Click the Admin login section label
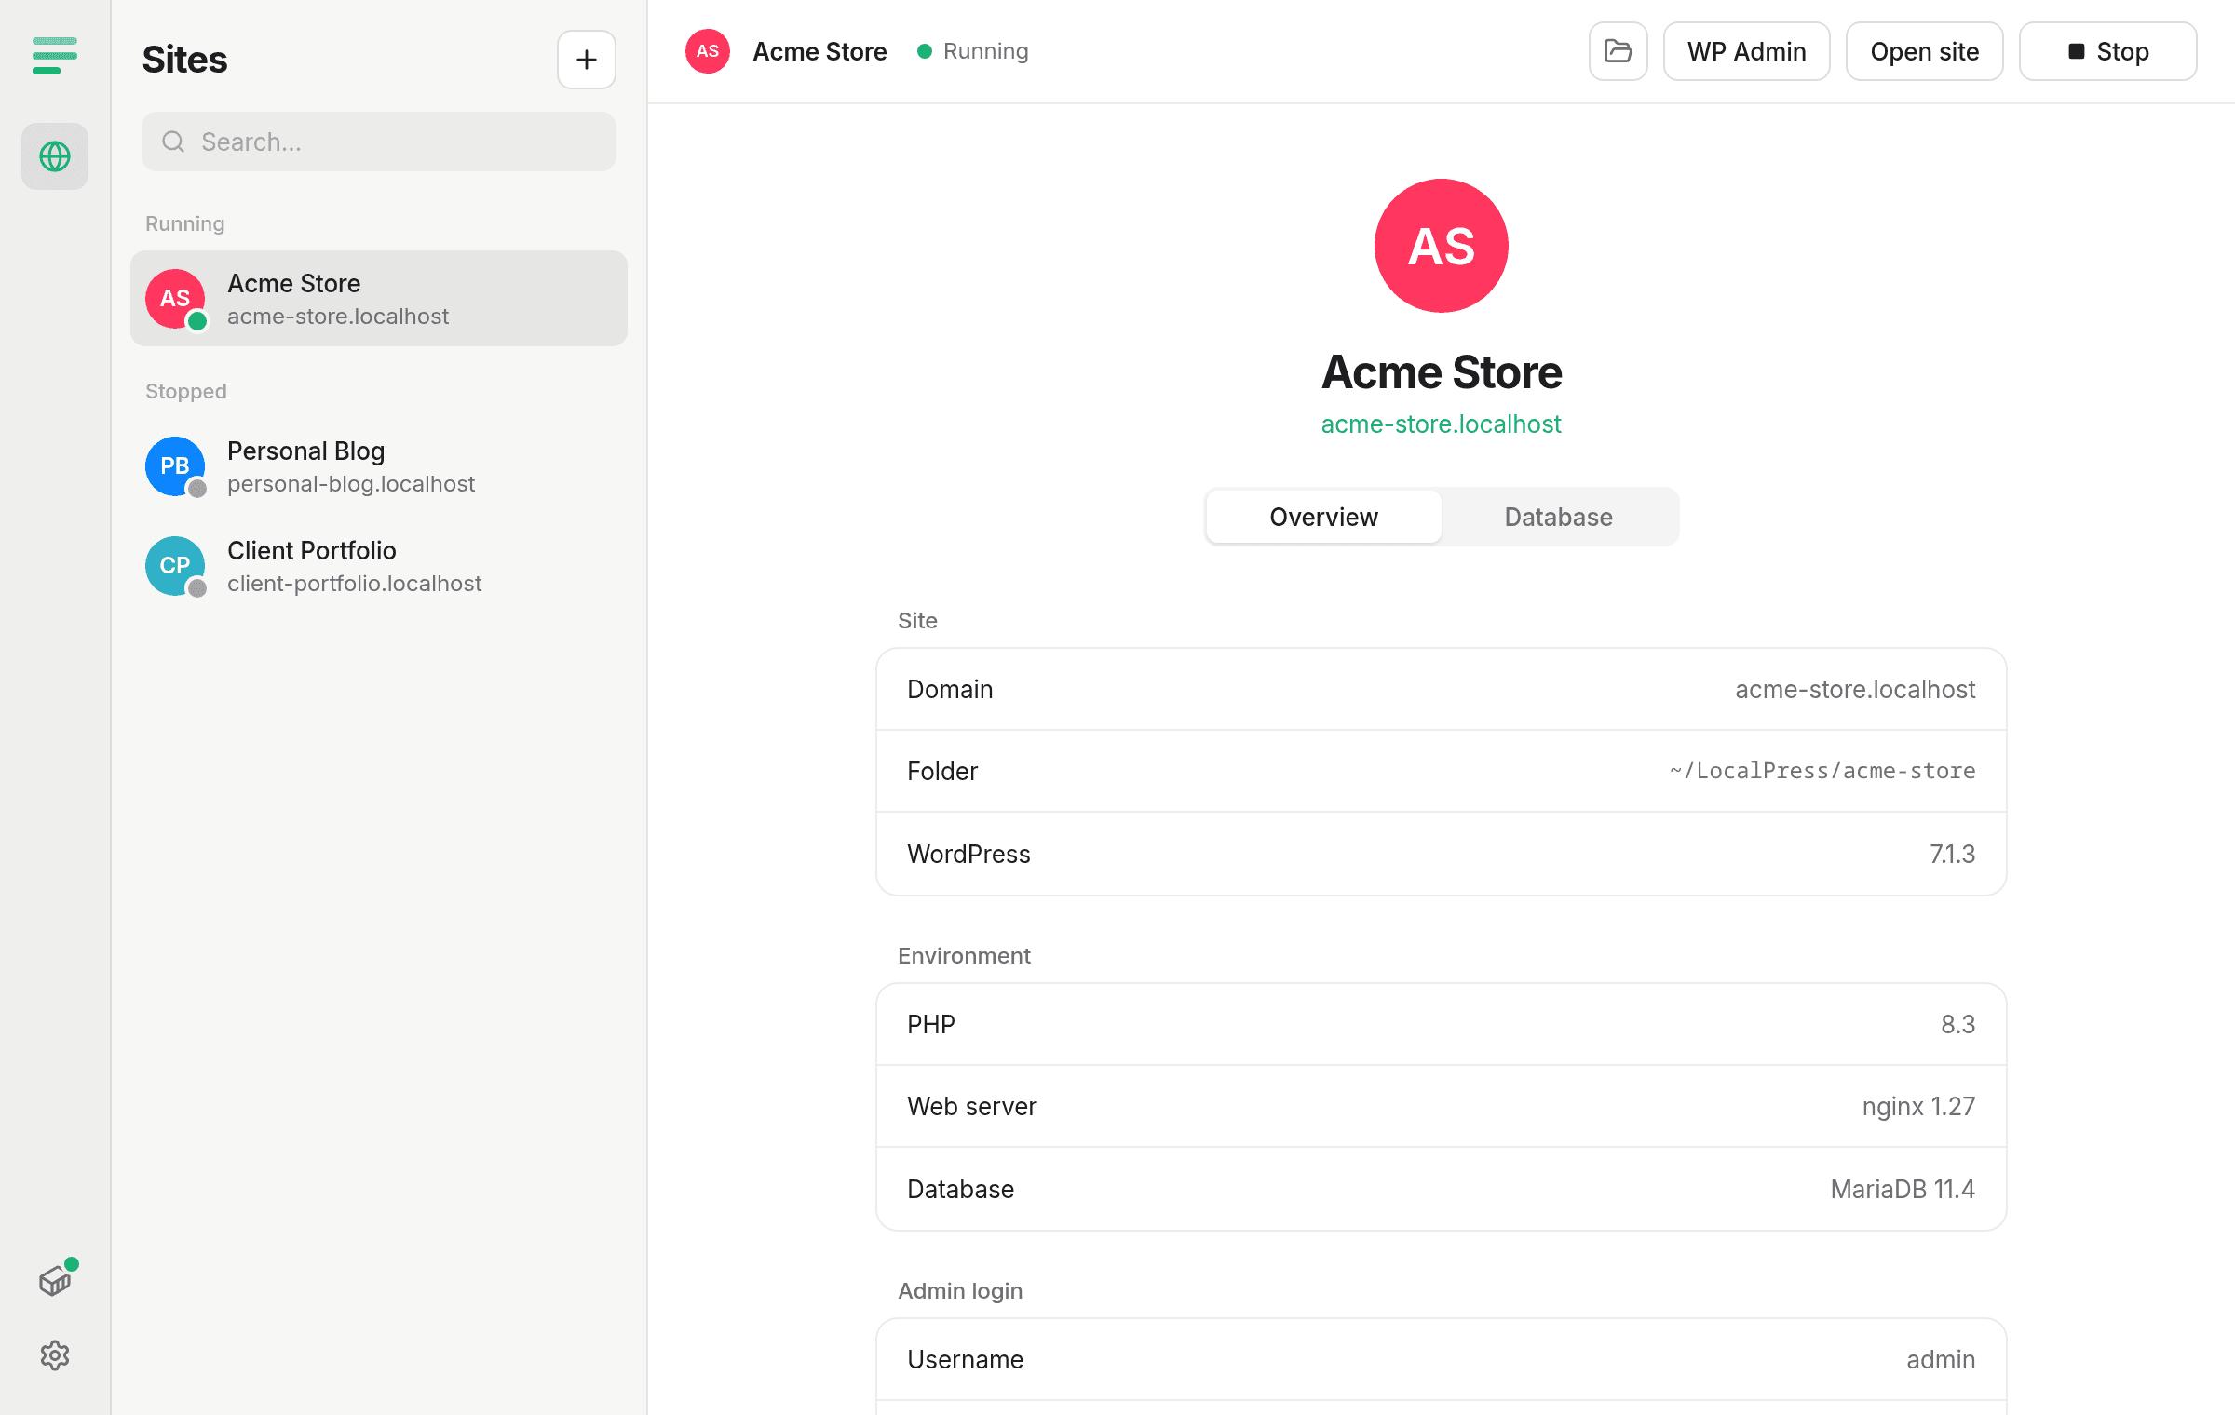Viewport: 2235px width, 1415px height. click(x=960, y=1290)
